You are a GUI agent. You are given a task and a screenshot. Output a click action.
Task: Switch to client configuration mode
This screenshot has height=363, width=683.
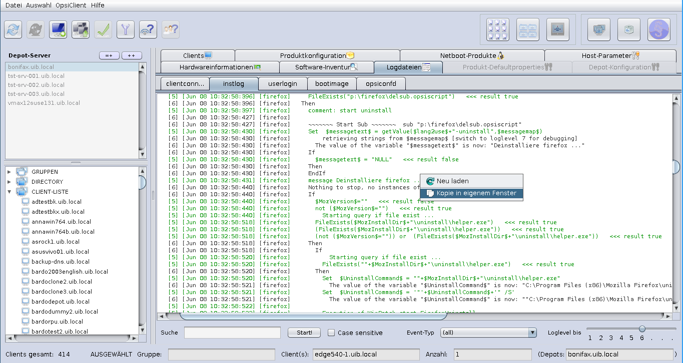[x=497, y=30]
